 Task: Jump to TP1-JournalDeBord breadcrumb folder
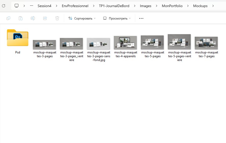point(114,6)
